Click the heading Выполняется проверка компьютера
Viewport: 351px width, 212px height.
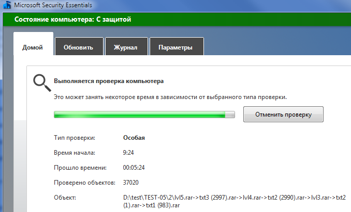(x=109, y=81)
